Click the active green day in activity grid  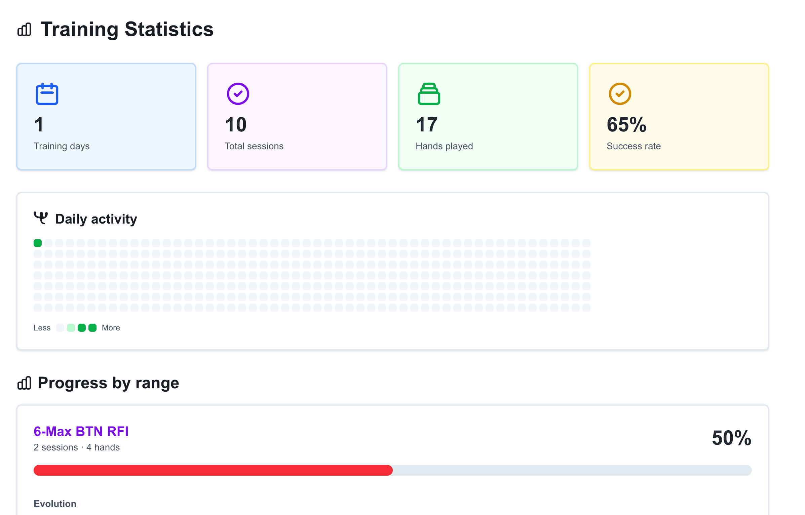pos(38,243)
